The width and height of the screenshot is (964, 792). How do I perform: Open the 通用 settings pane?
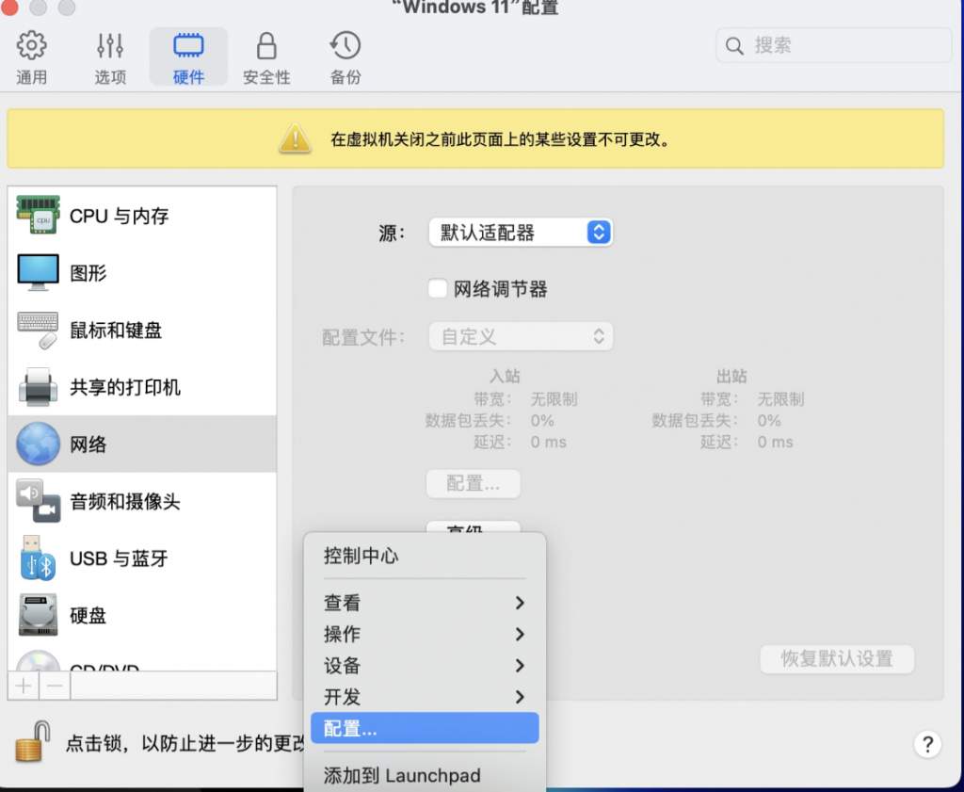[31, 56]
